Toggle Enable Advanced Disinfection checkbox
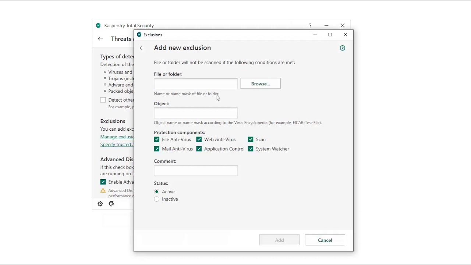Screen dimensions: 471x265 (103, 182)
